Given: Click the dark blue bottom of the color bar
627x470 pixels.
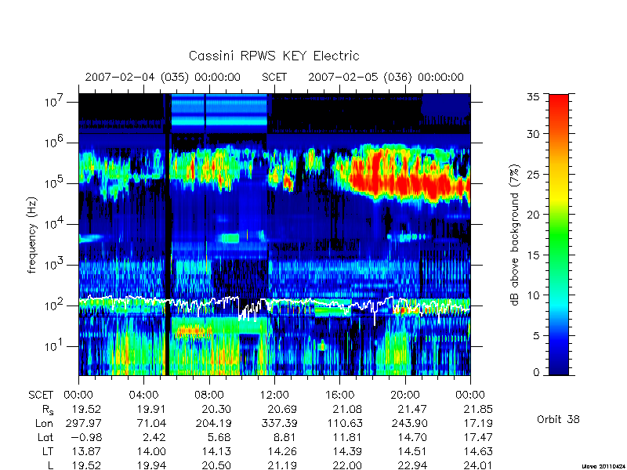Looking at the screenshot, I should 559,366.
